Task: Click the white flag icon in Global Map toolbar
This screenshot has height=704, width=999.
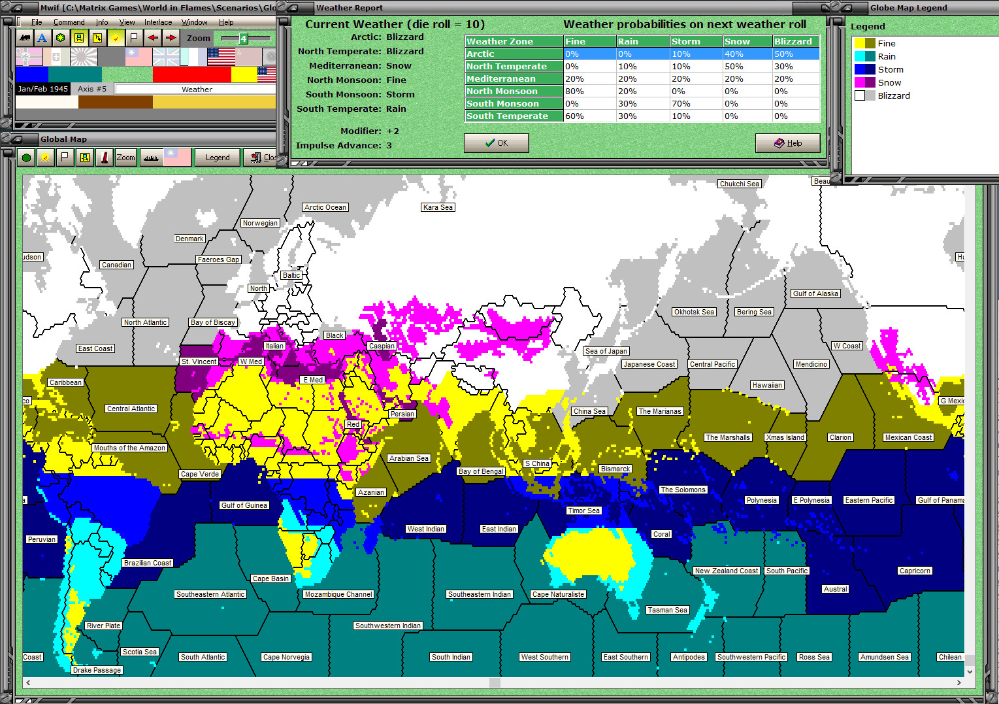Action: 64,158
